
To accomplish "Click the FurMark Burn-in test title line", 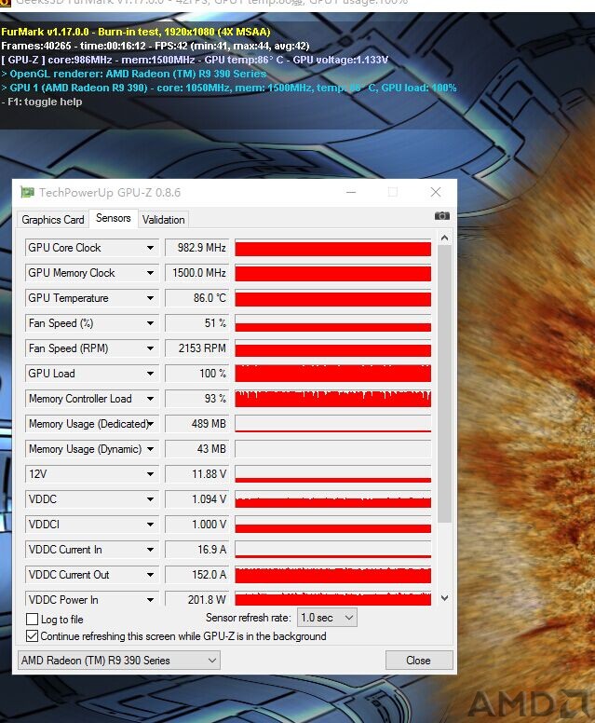I will pyautogui.click(x=136, y=32).
